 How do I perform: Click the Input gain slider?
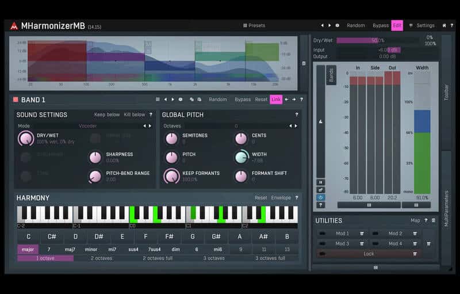point(387,50)
